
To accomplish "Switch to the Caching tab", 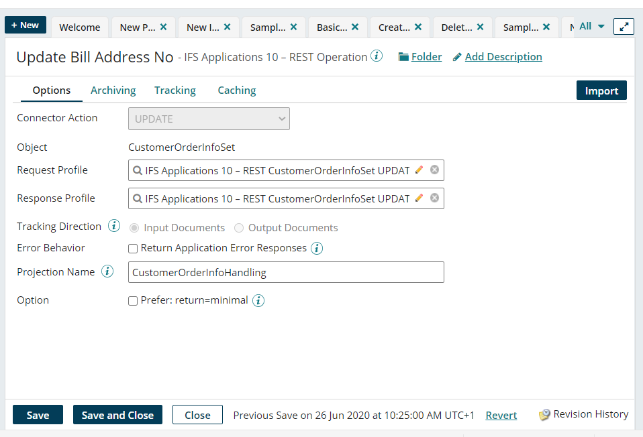I will tap(236, 90).
